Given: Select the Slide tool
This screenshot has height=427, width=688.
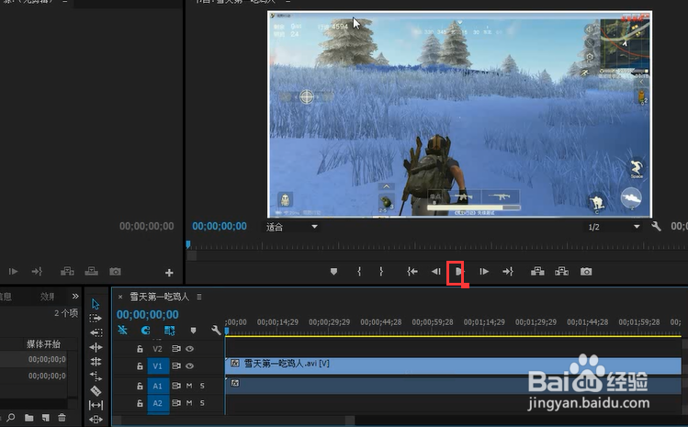Looking at the screenshot, I should coord(96,420).
